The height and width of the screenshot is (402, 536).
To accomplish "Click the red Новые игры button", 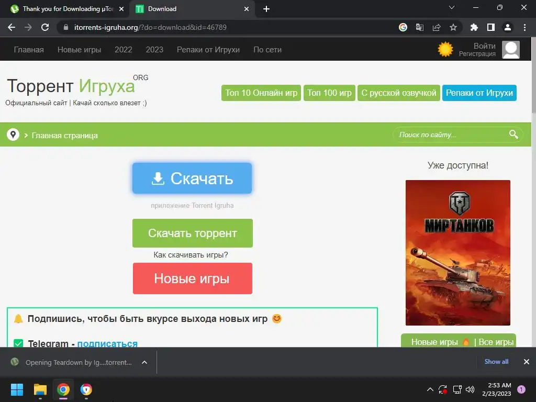I will pos(193,278).
